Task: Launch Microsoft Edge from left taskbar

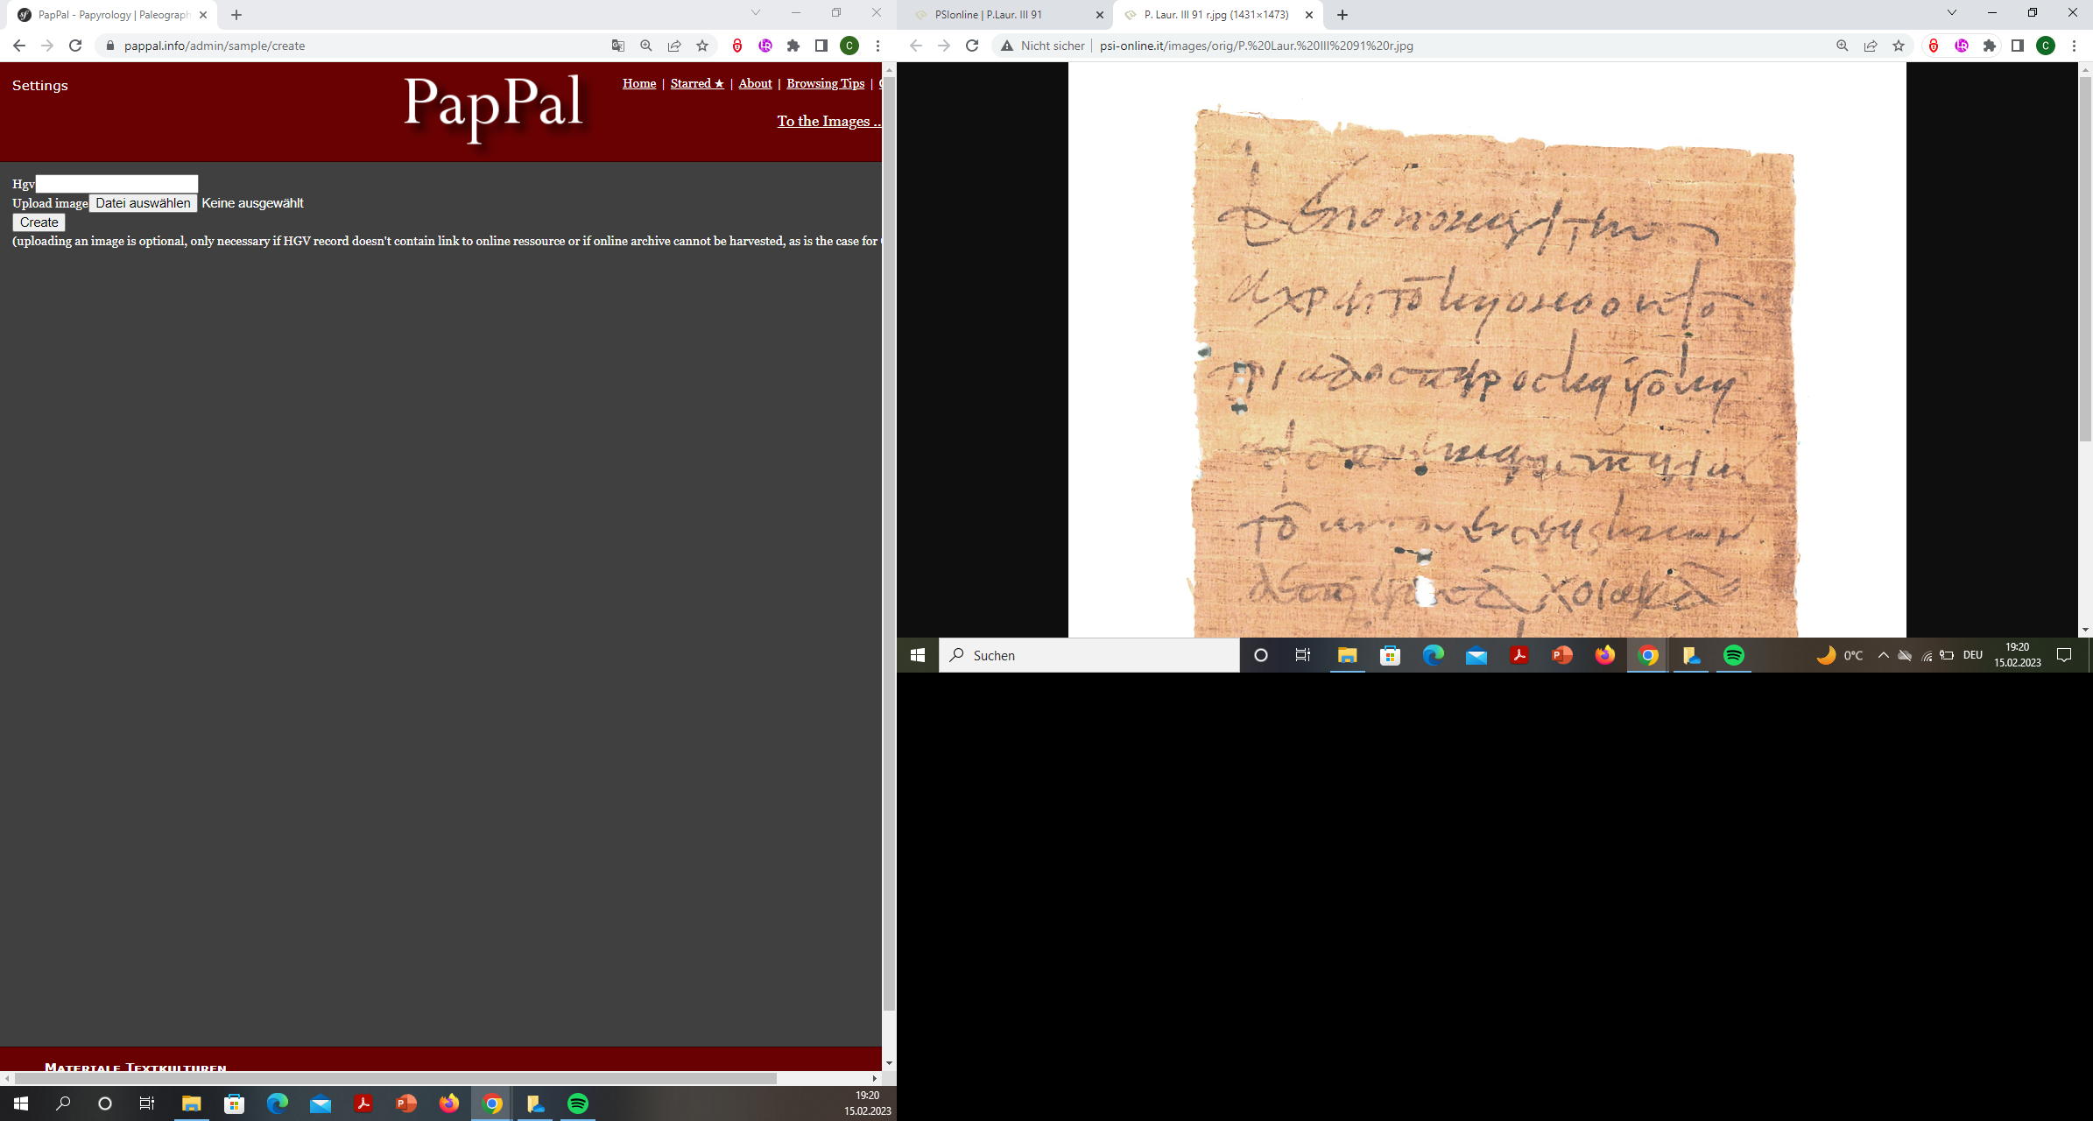Action: [277, 1103]
